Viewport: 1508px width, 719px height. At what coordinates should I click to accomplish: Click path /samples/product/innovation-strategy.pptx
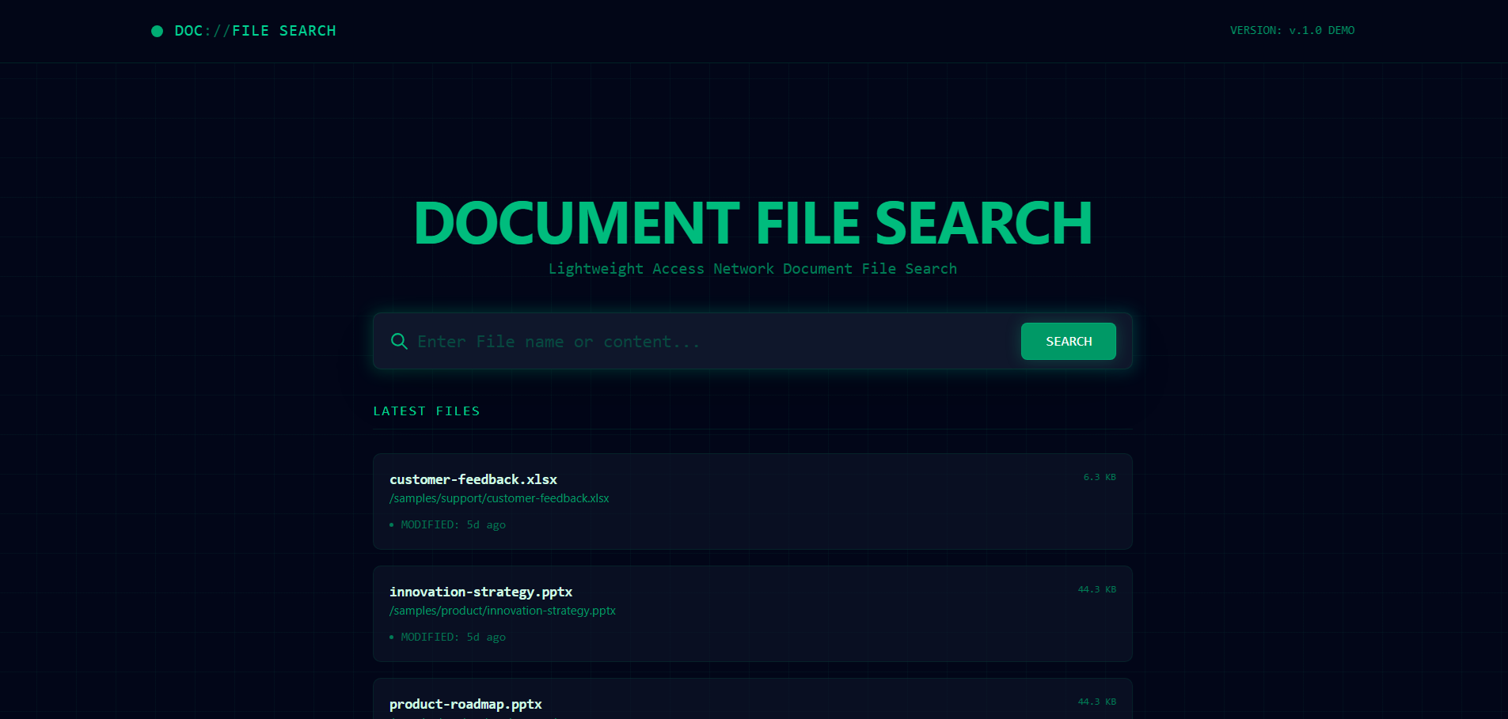pos(503,611)
